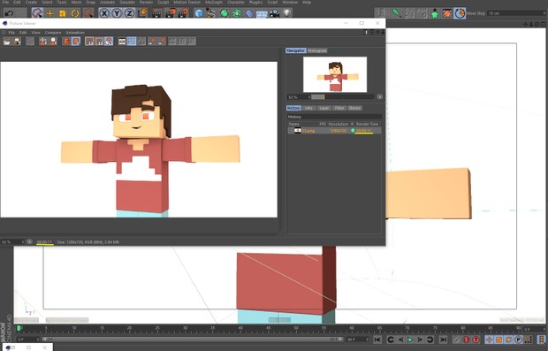Select the Move tool

50,13
